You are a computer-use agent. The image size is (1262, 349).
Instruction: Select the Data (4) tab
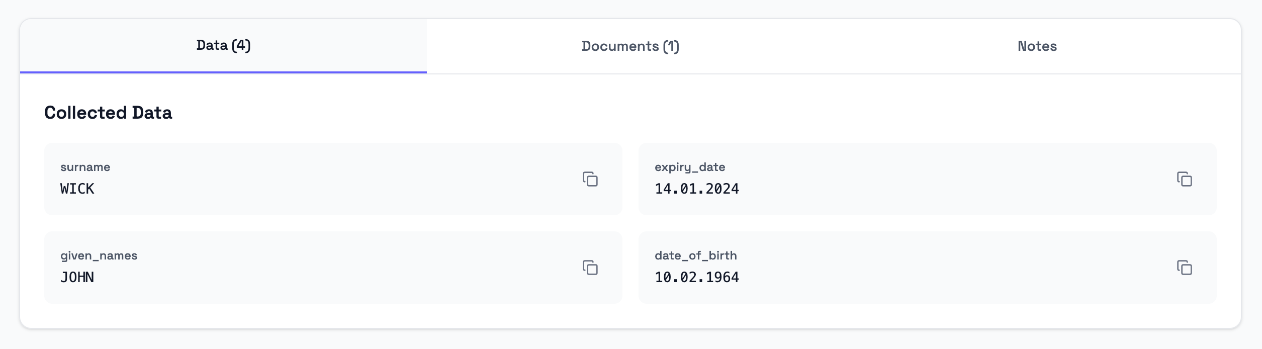223,46
